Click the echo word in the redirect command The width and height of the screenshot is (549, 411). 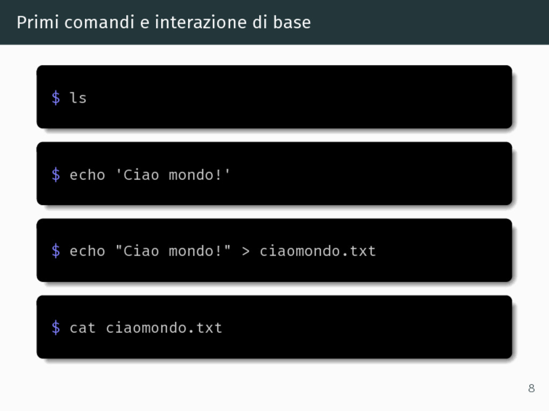[x=87, y=252]
